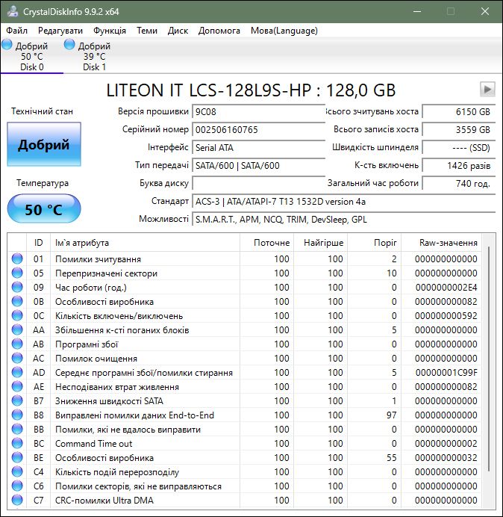
Task: Click the Disk 0 blue status orb
Action: click(7, 44)
